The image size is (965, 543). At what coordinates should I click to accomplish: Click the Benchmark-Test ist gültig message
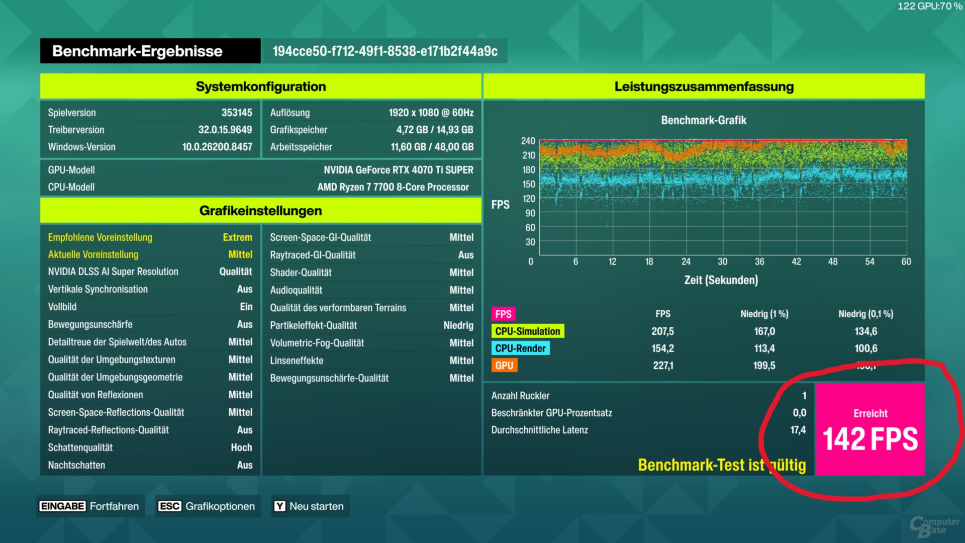[722, 465]
